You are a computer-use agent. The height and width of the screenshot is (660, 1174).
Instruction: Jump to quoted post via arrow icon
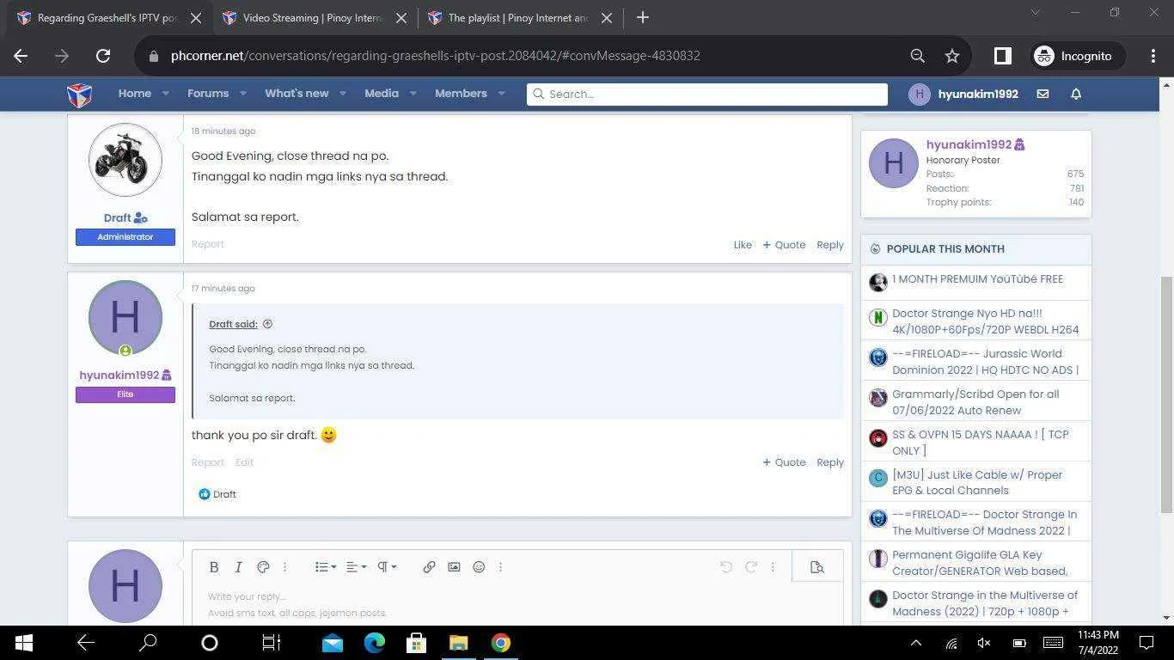[267, 324]
